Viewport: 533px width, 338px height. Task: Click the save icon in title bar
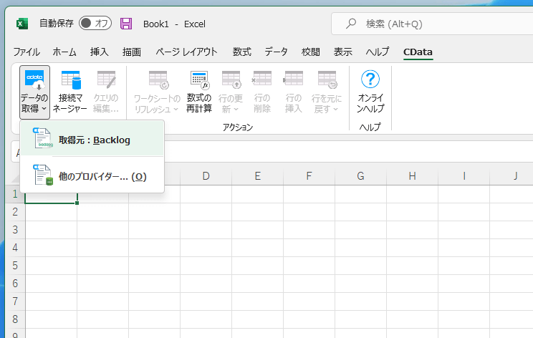pos(127,24)
